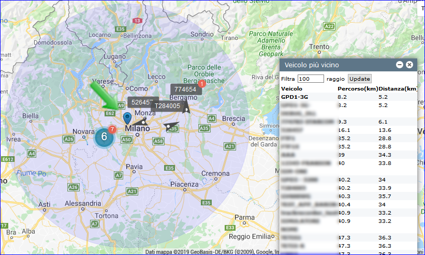This screenshot has width=425, height=255.
Task: Click vehicle label 526457 near Monza
Action: 141,102
